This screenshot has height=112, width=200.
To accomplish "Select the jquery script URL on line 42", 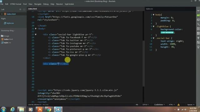I will coord(85,90).
